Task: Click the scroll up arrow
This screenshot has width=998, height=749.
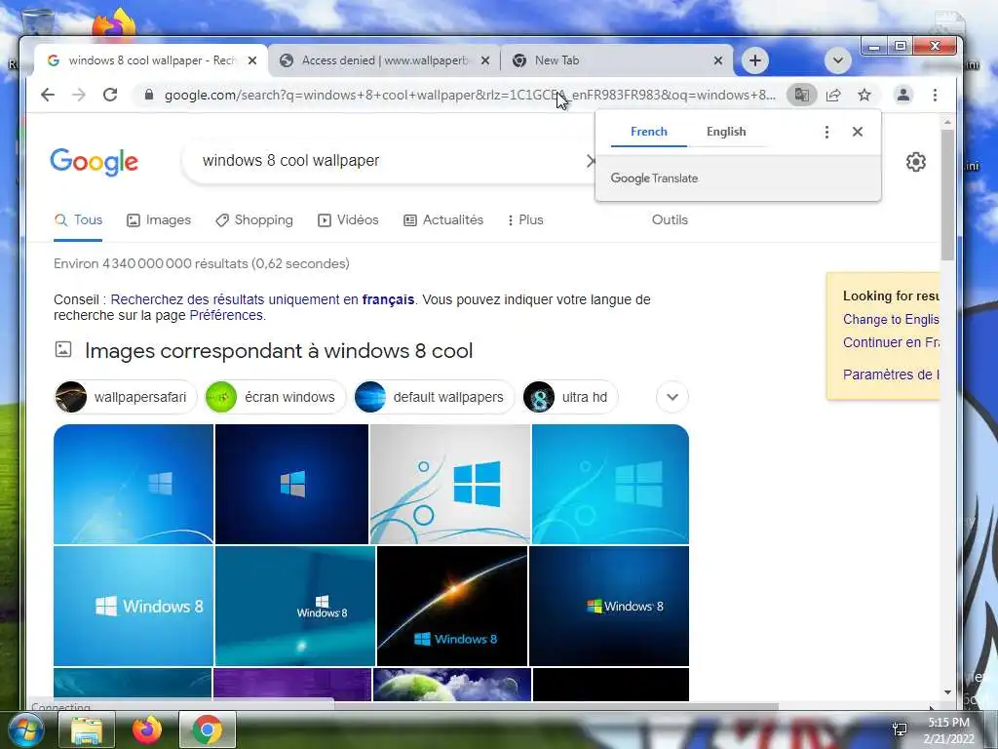Action: coord(947,122)
